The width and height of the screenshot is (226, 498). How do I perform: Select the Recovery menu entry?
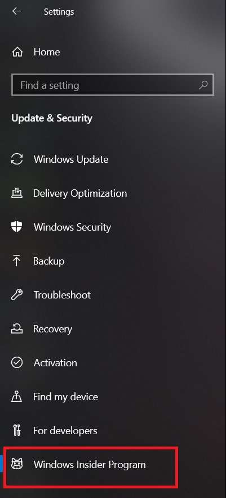pyautogui.click(x=52, y=329)
